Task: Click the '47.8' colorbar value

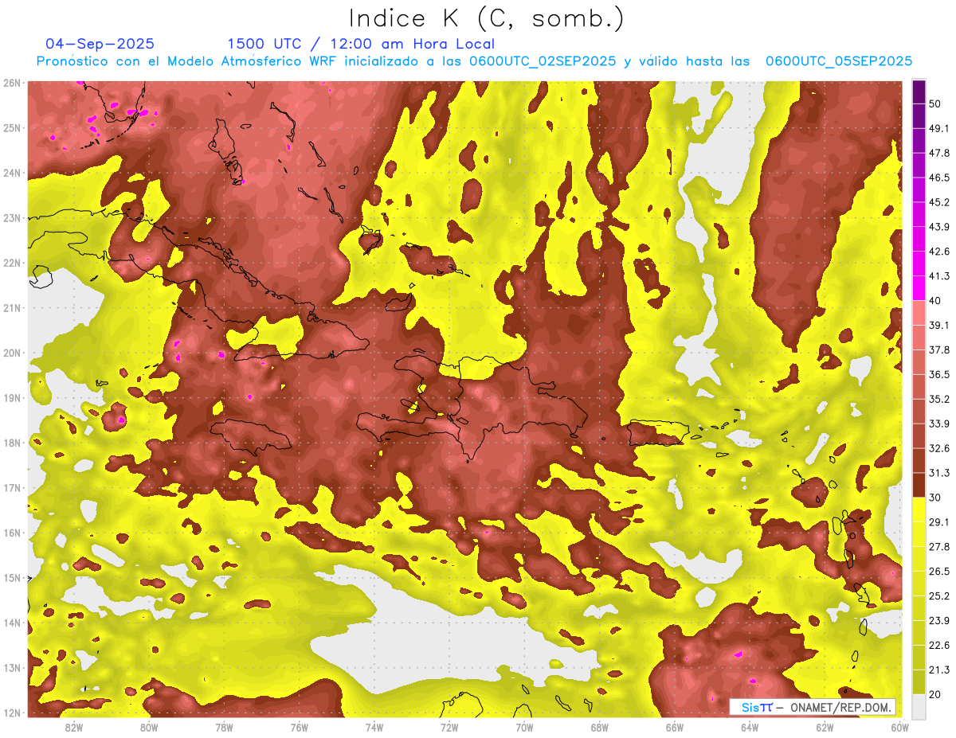Action: point(939,153)
